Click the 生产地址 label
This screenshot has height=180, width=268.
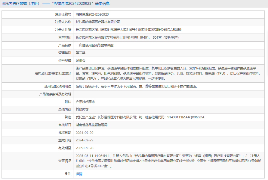65,37
